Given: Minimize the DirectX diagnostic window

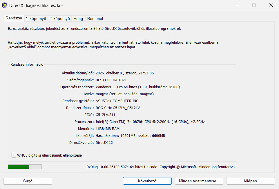Looking at the screenshot, I should [x=237, y=5].
